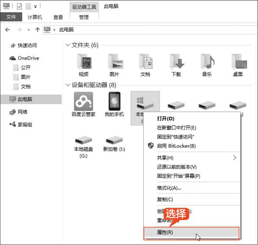Image resolution: width=258 pixels, height=245 pixels.
Task: Click the back navigation arrow
Action: (8, 30)
